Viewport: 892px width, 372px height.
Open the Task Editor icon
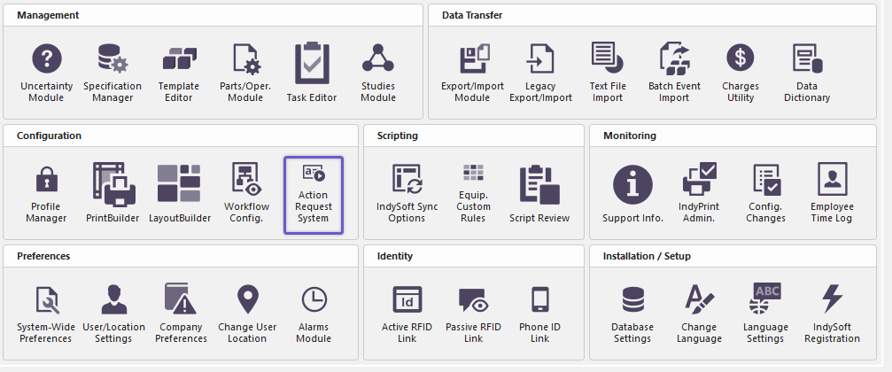[312, 73]
